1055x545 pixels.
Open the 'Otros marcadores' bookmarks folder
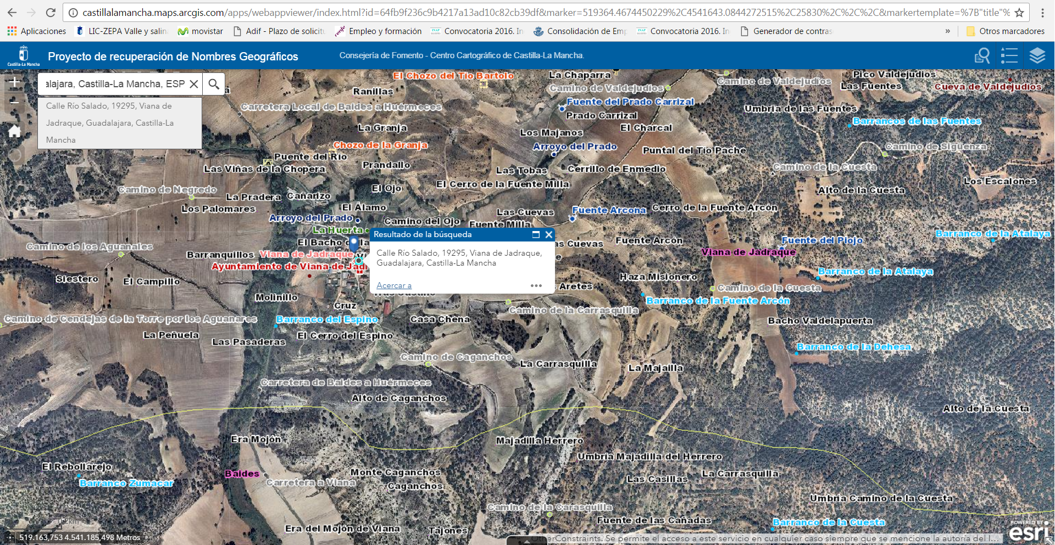pyautogui.click(x=1006, y=31)
